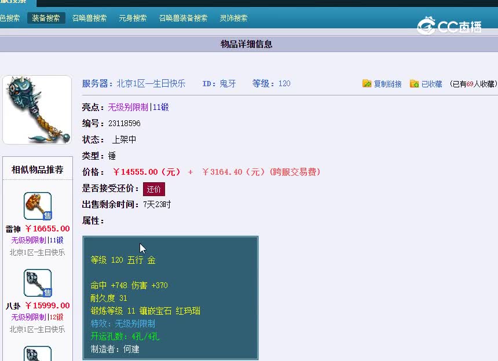Click the remaining time 7天23时

[x=157, y=205]
